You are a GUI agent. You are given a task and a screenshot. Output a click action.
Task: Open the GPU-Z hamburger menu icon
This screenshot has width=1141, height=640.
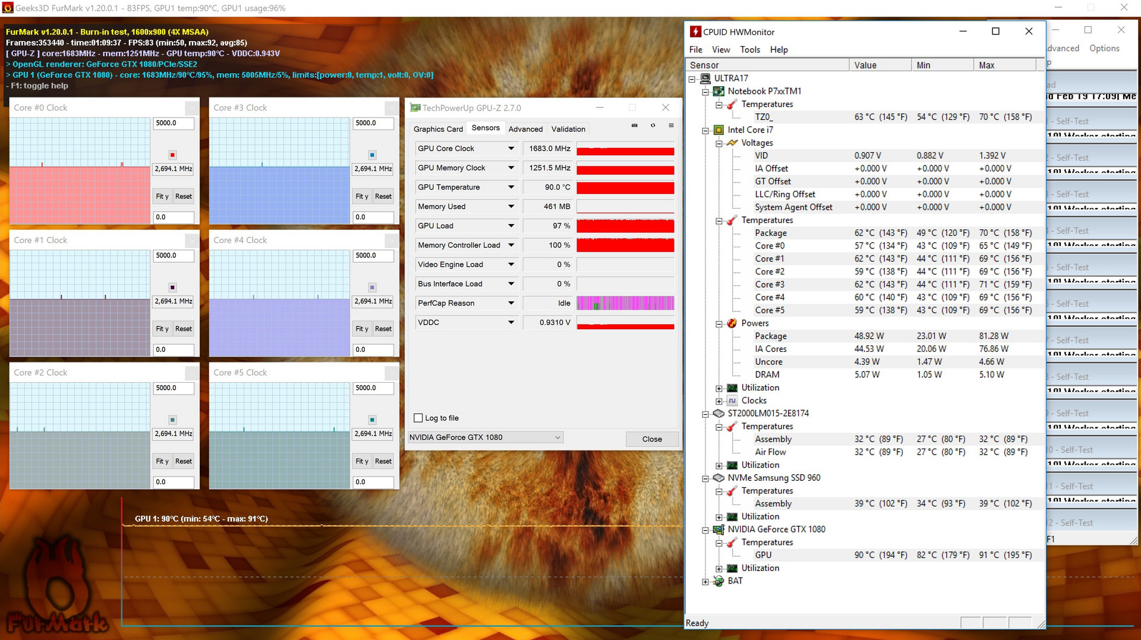coord(671,125)
